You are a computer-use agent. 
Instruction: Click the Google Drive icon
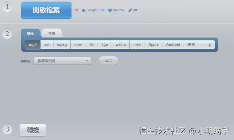tap(84, 10)
